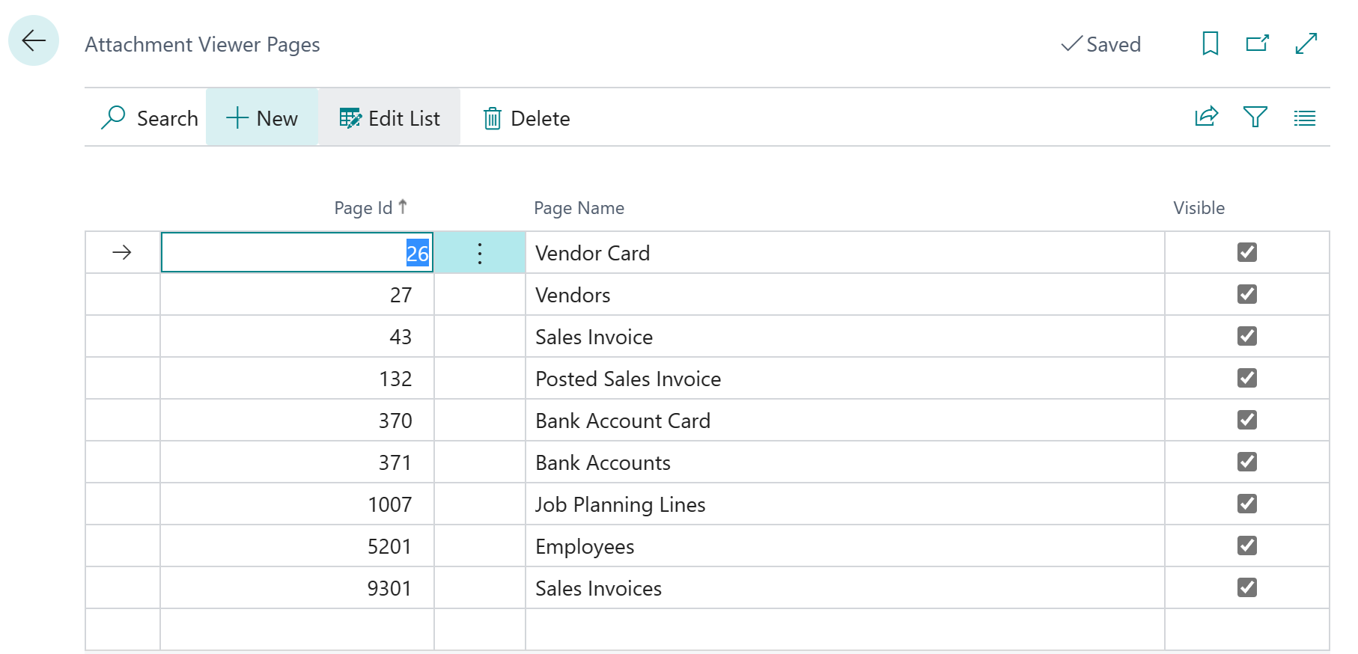The height and width of the screenshot is (654, 1358).
Task: Disable Visible for Job Planning Lines
Action: (x=1246, y=504)
